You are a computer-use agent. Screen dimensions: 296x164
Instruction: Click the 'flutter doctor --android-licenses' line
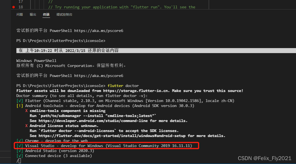(x=104, y=131)
